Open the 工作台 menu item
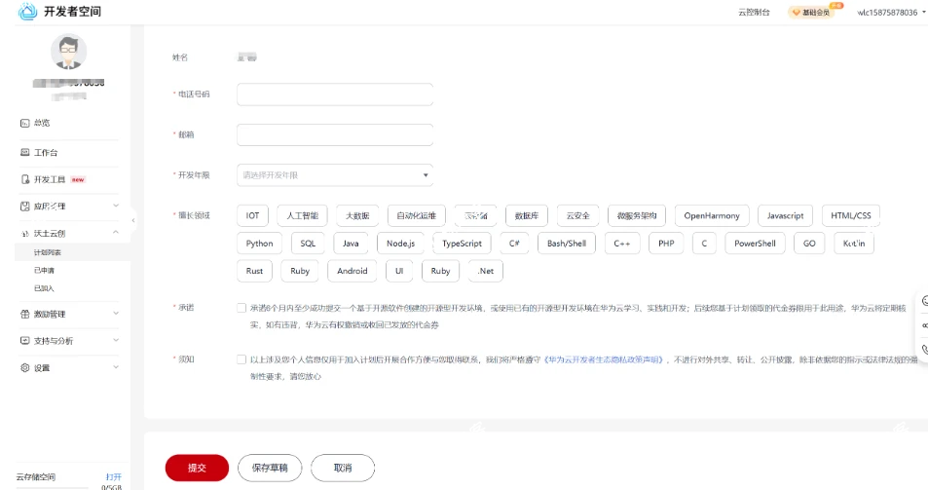The image size is (928, 490). coord(46,153)
